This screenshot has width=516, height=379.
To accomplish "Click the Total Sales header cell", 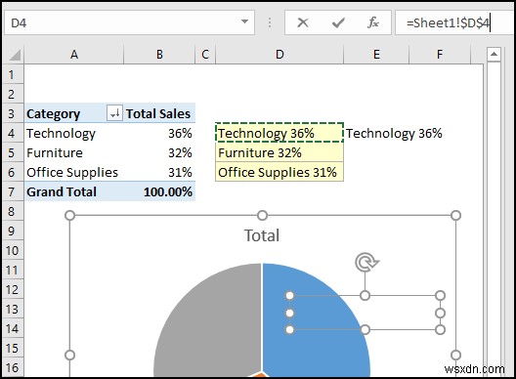I will pyautogui.click(x=159, y=113).
